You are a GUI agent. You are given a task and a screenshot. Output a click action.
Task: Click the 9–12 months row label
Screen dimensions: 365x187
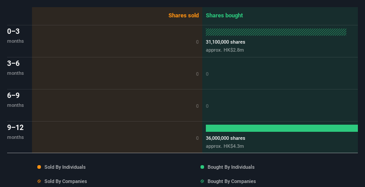pos(16,132)
